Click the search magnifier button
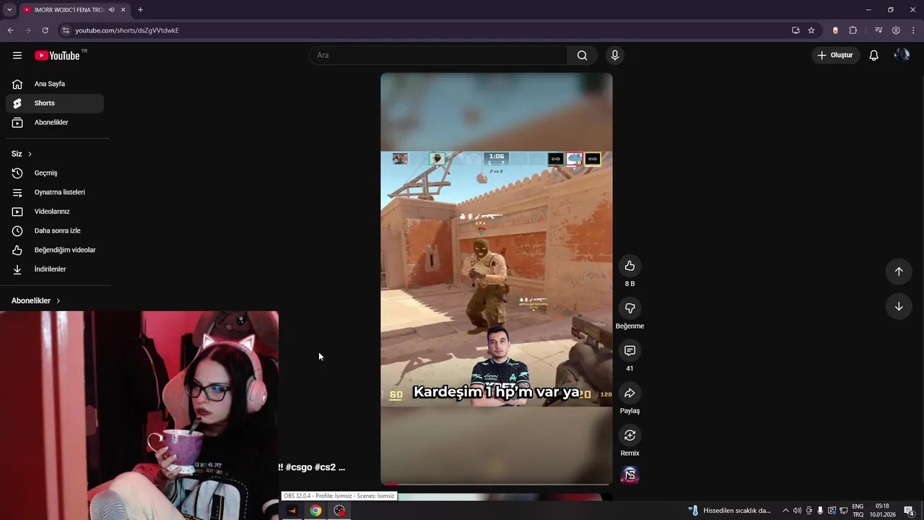 point(583,56)
